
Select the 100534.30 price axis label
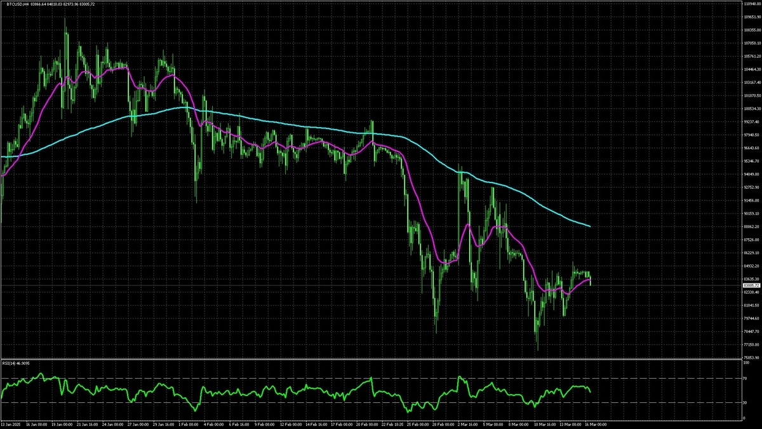tap(752, 109)
